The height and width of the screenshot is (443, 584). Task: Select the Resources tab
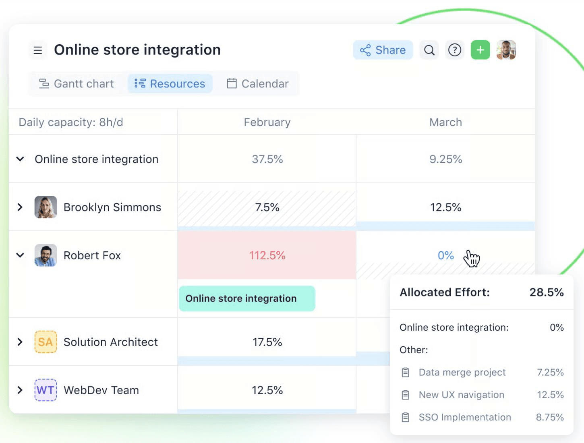[x=170, y=83]
